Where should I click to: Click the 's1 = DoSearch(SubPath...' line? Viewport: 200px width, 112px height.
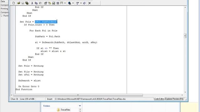pyautogui.click(x=66, y=42)
